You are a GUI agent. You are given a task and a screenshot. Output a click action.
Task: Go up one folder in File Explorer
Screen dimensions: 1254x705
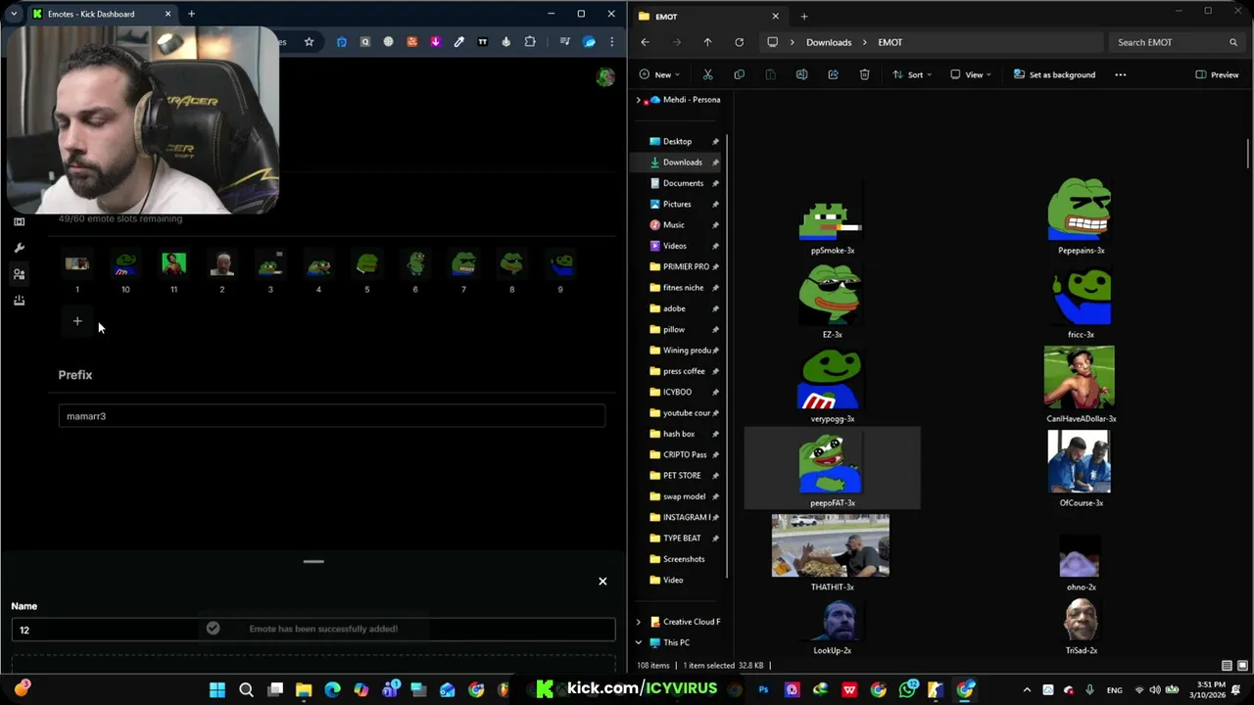point(707,42)
